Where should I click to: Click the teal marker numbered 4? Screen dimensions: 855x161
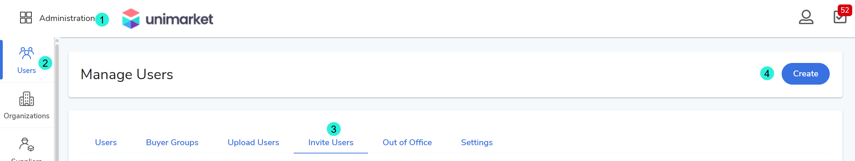click(x=767, y=73)
